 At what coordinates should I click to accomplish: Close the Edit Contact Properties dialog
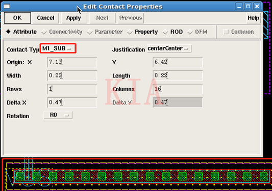257,7
